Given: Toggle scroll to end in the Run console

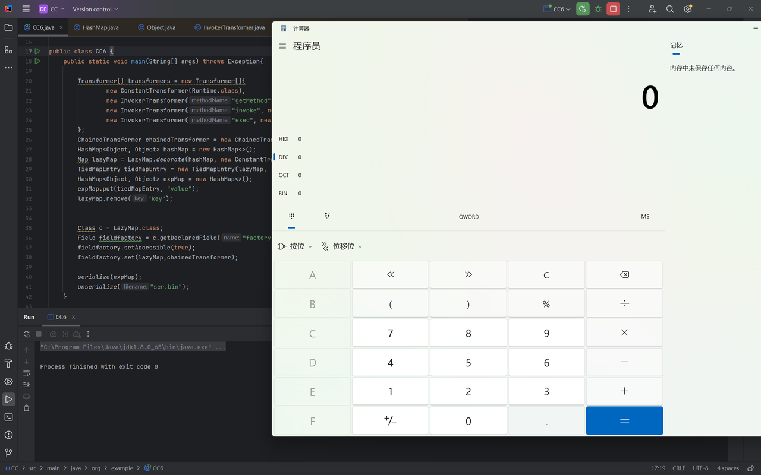Looking at the screenshot, I should [x=26, y=385].
